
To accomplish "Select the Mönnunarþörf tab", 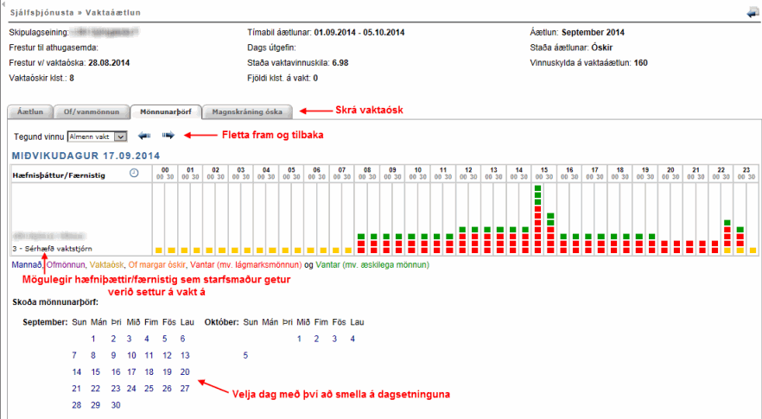I will (x=166, y=111).
